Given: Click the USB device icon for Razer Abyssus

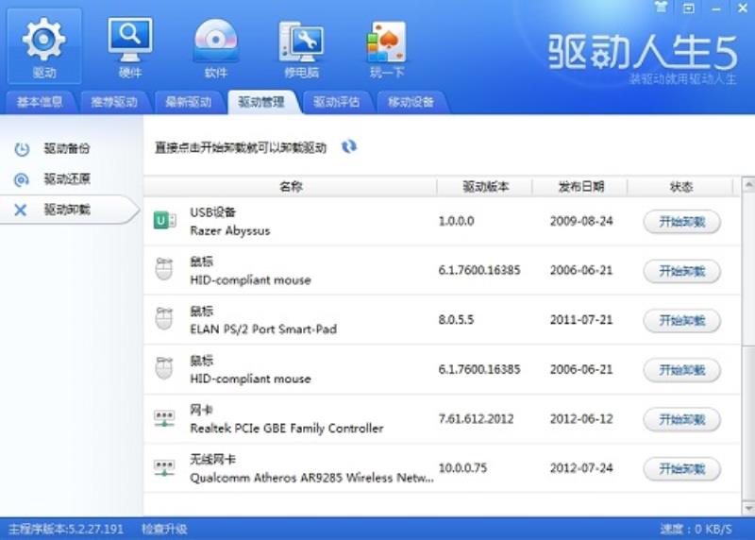Looking at the screenshot, I should [164, 221].
